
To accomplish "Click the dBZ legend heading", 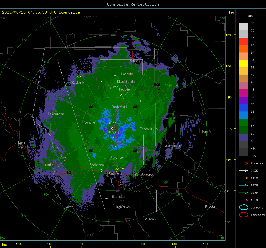I will [x=251, y=16].
